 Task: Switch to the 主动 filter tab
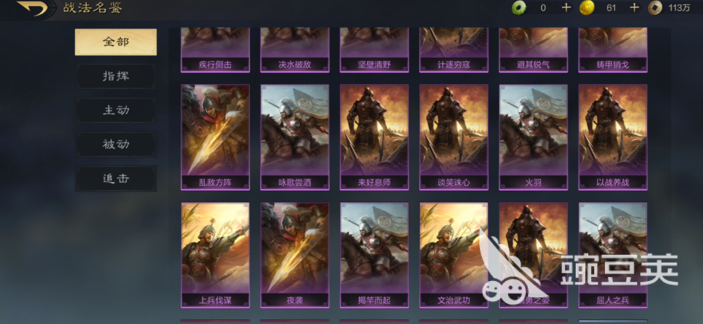pyautogui.click(x=116, y=110)
